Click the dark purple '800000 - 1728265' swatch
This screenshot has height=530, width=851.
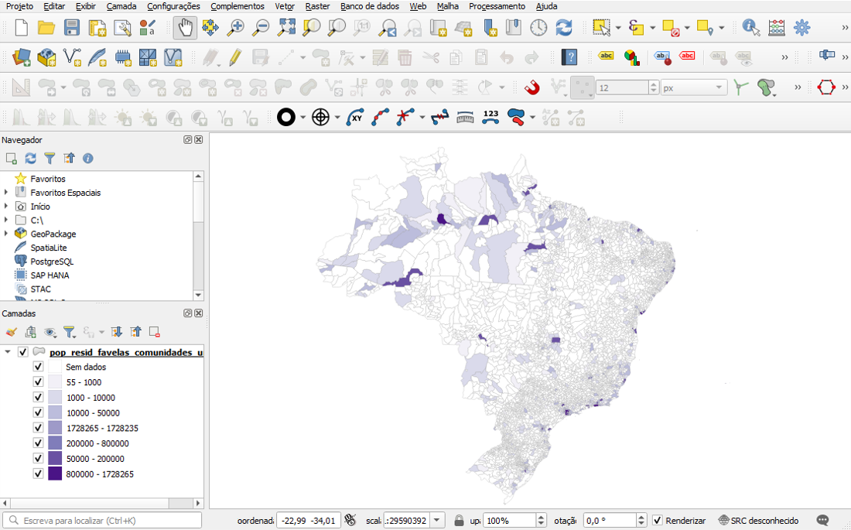click(55, 474)
